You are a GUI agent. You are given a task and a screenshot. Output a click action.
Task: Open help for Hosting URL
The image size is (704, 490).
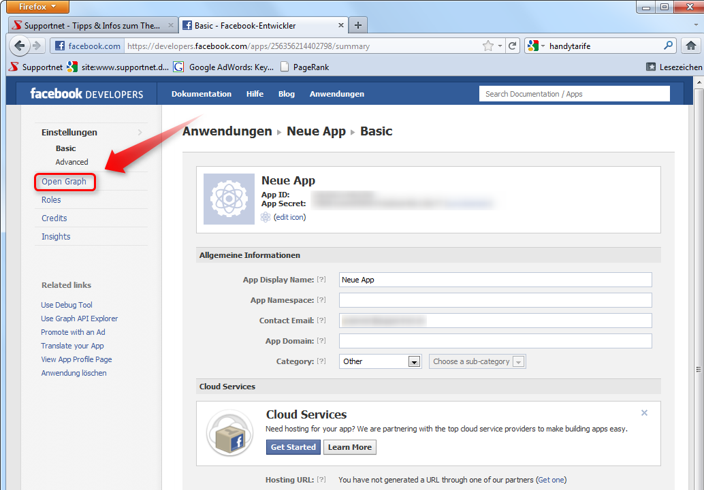321,480
